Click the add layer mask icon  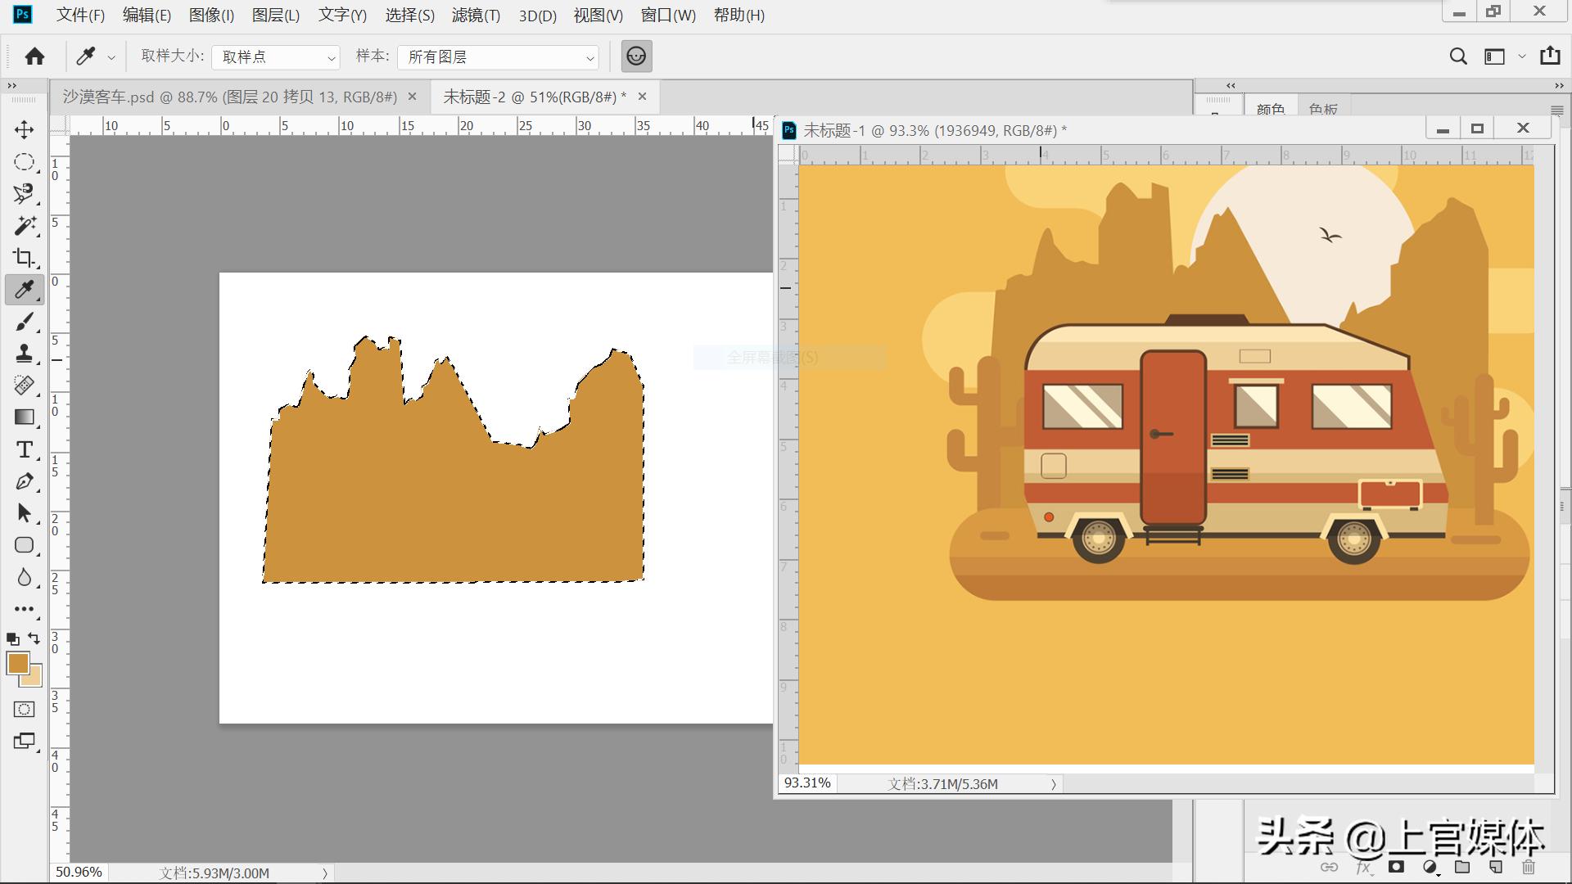tap(1397, 867)
